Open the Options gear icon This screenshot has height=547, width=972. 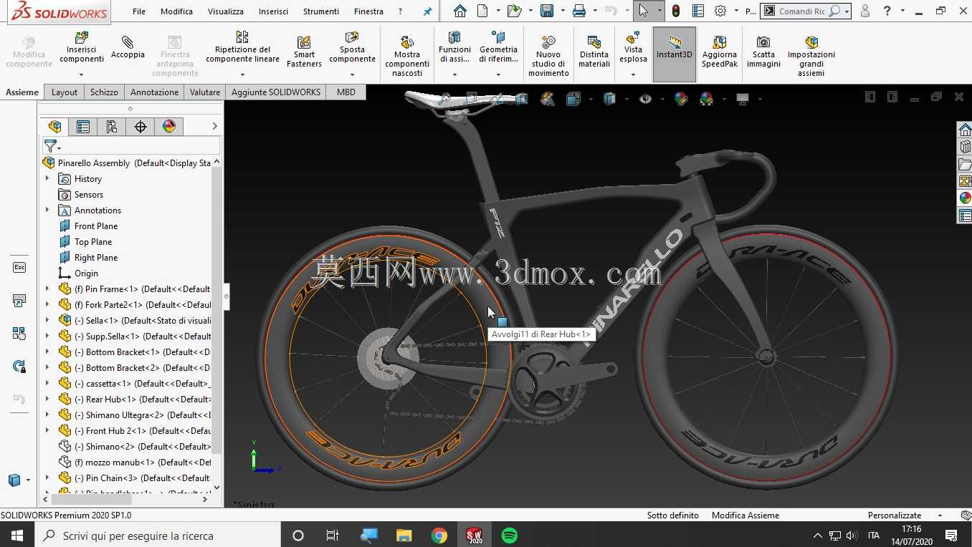click(x=720, y=11)
